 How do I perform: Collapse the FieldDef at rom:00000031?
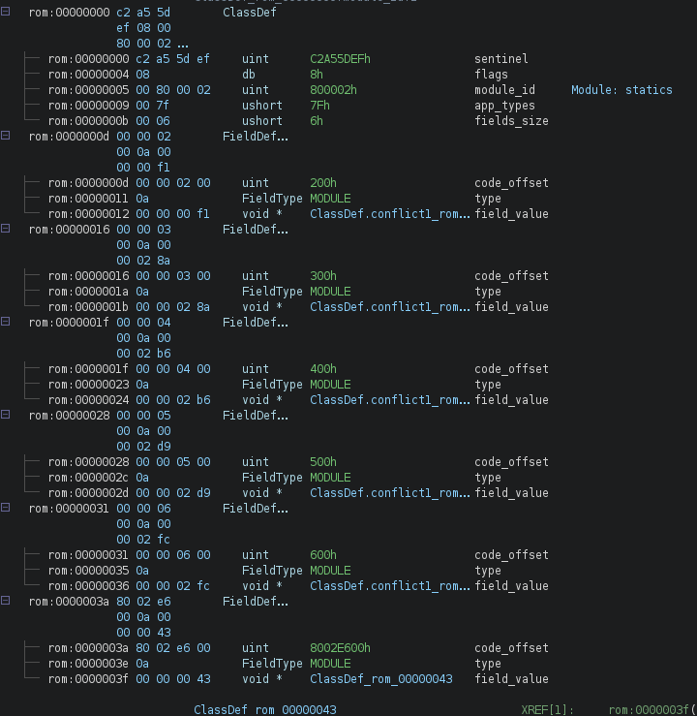click(7, 509)
